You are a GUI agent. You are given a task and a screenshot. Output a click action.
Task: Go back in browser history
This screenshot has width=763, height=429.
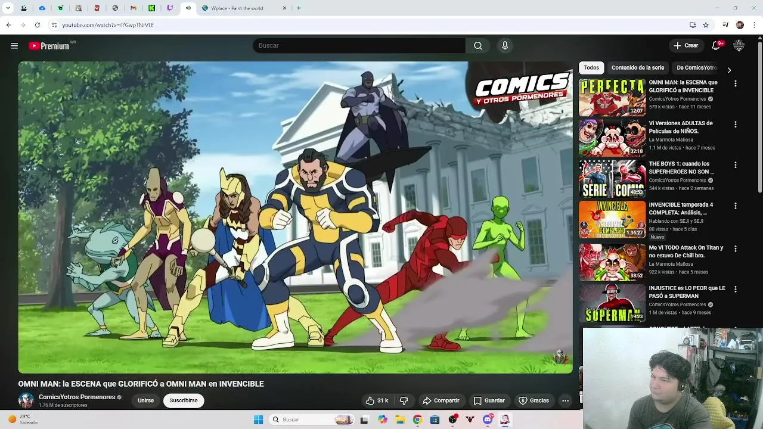tap(8, 25)
